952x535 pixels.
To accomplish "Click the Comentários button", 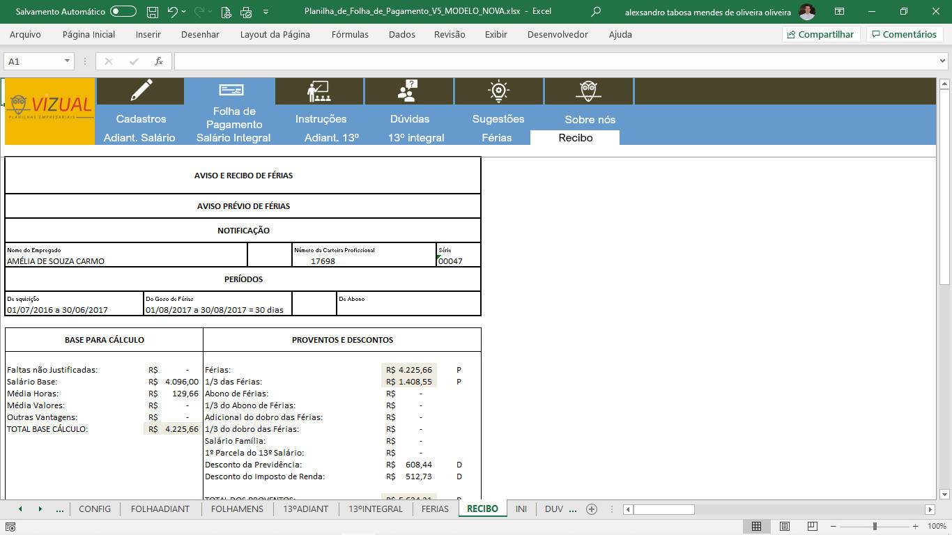I will click(904, 34).
